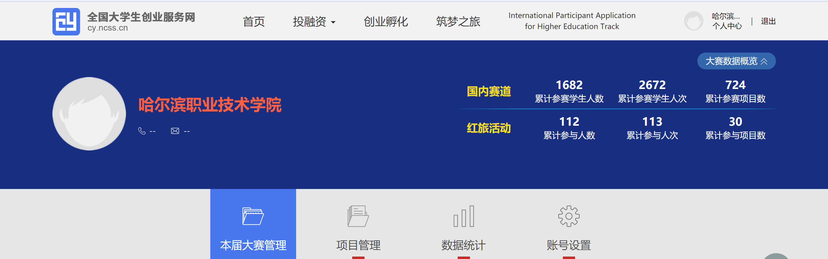Click the bar chart icon for 数据统计
828x259 pixels.
464,216
